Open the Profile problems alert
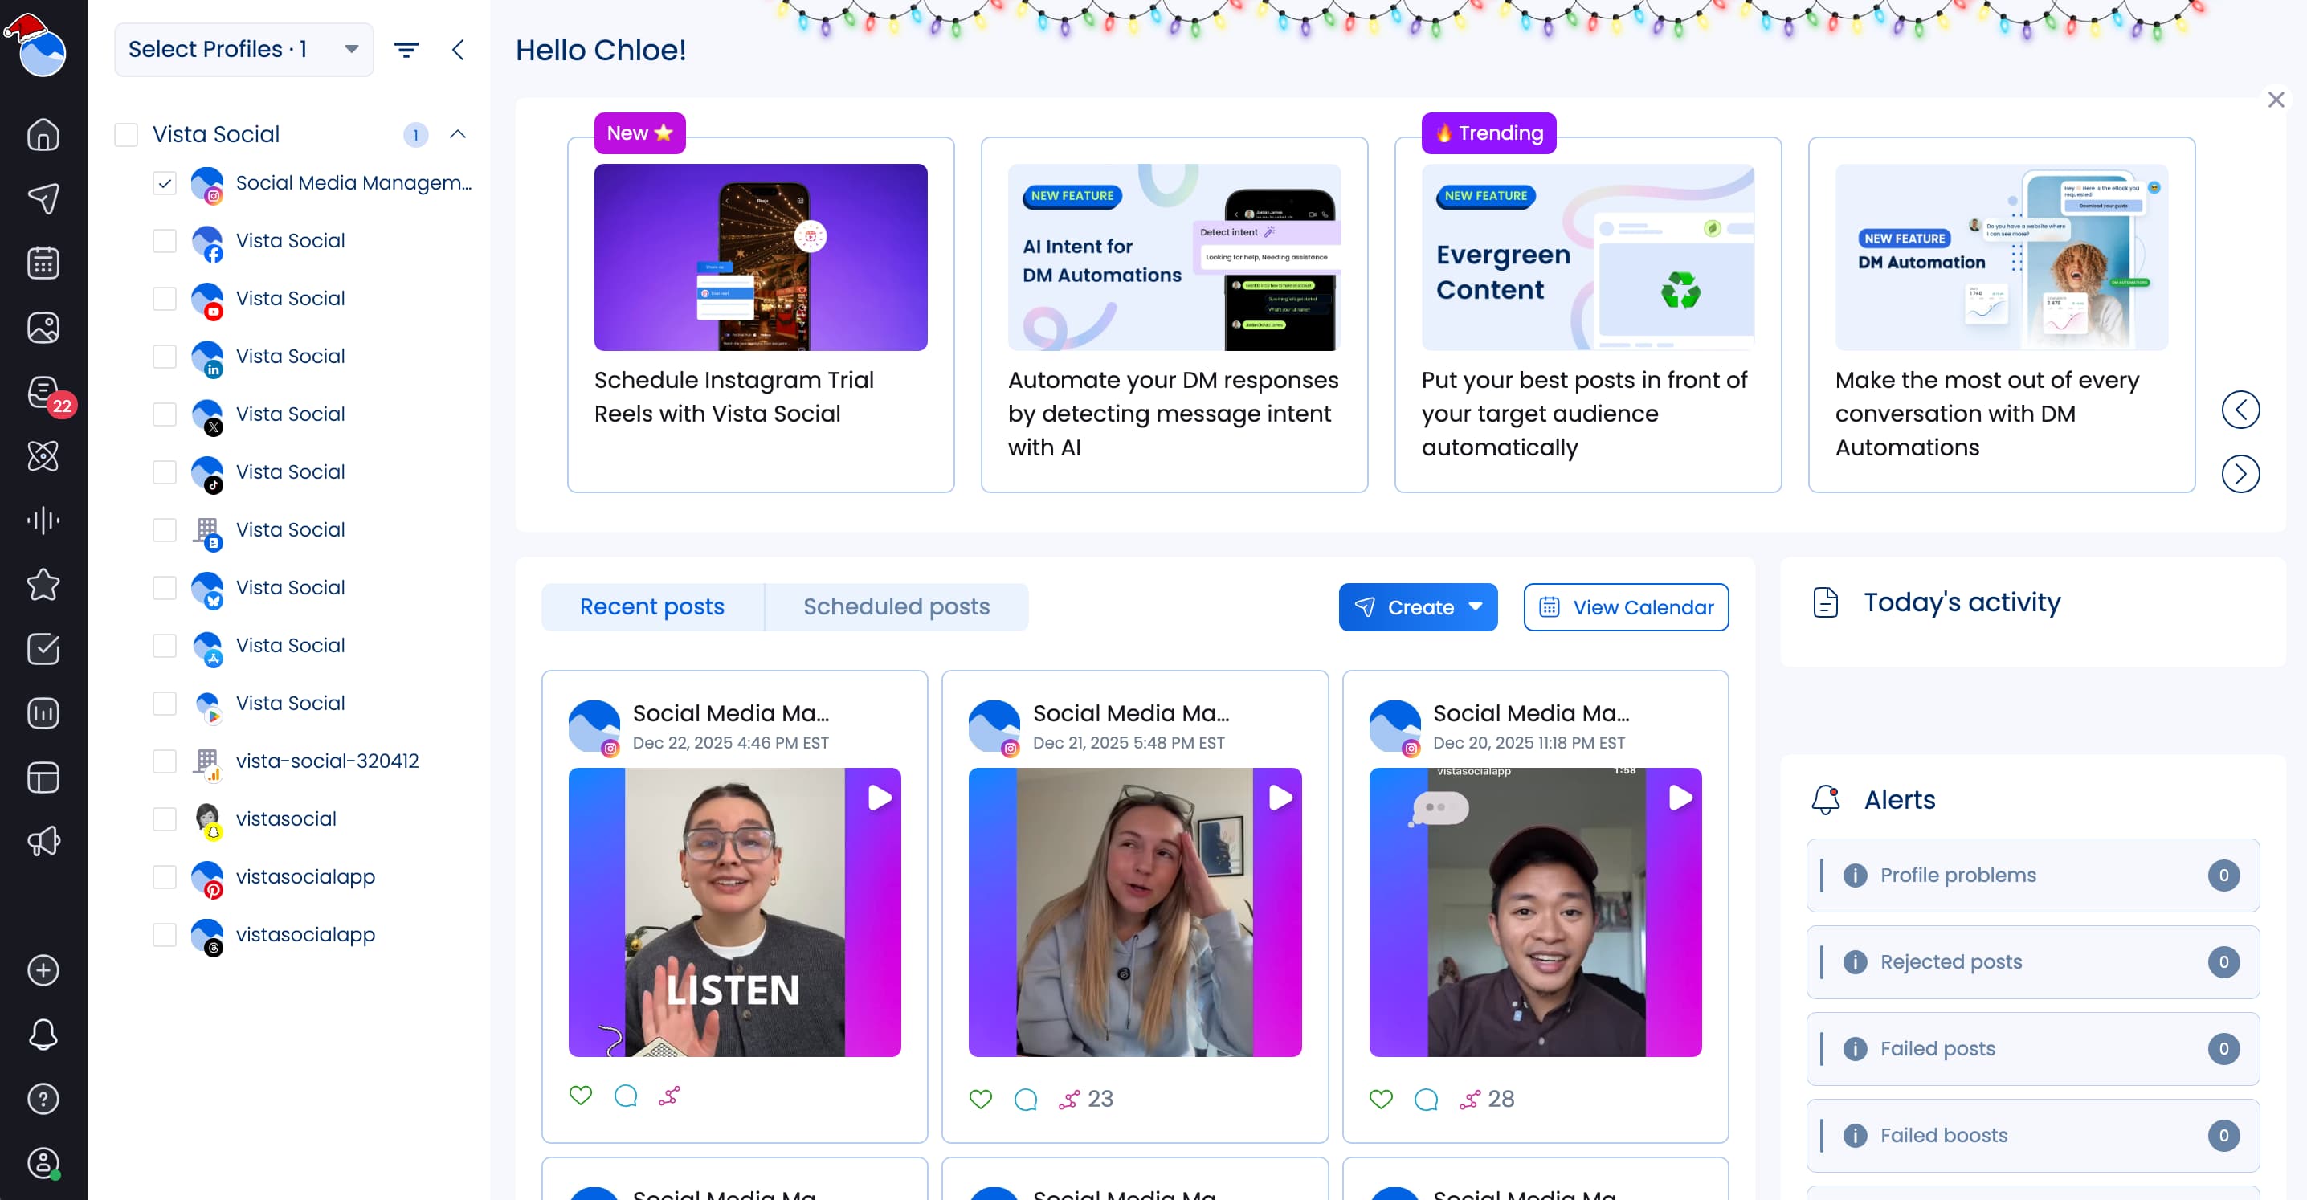Image resolution: width=2307 pixels, height=1200 pixels. 2032,875
